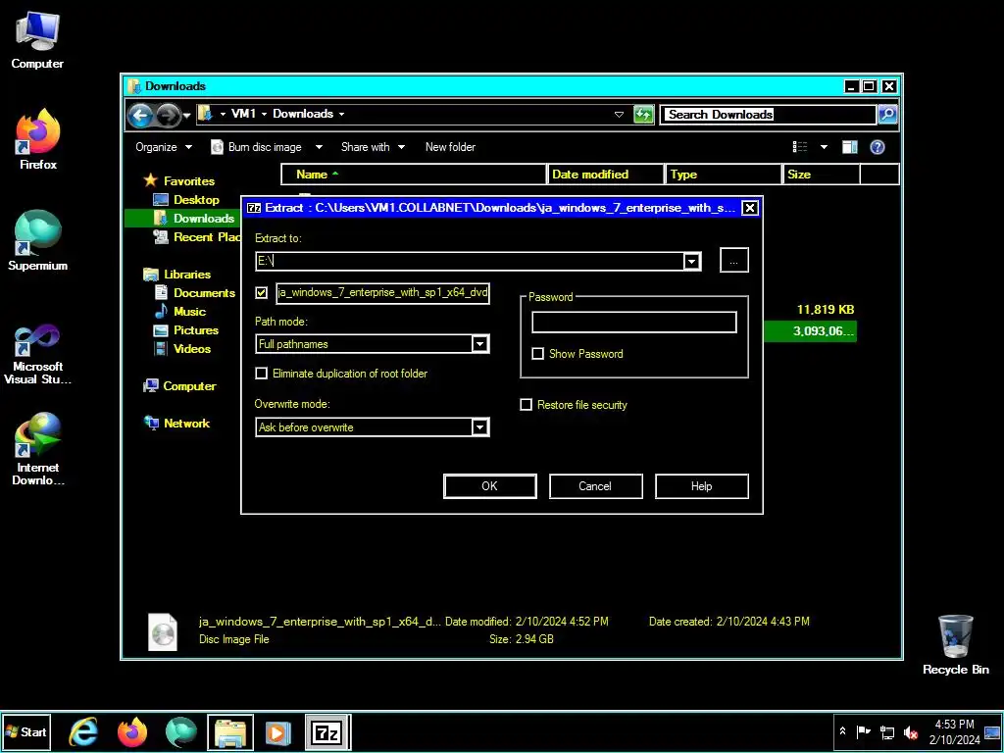Open recent pages dropdown beside navigation arrows

tap(187, 116)
